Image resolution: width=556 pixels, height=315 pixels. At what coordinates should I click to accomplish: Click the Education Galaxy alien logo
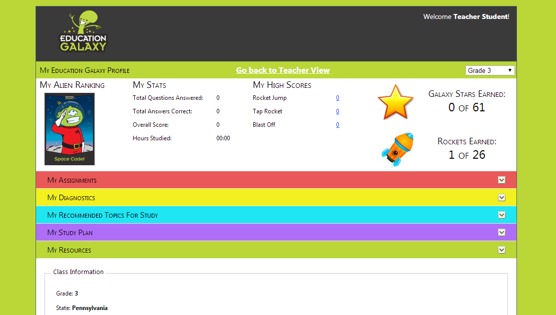click(84, 31)
